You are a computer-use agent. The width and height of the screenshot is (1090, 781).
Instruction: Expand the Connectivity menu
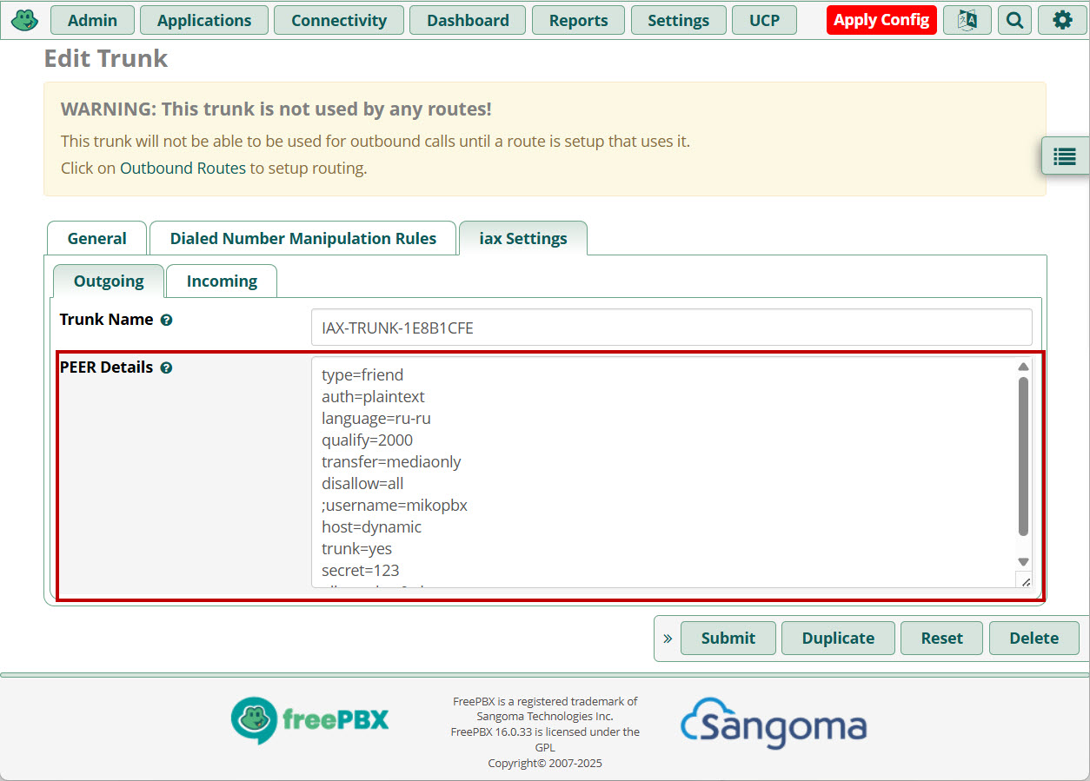(338, 20)
